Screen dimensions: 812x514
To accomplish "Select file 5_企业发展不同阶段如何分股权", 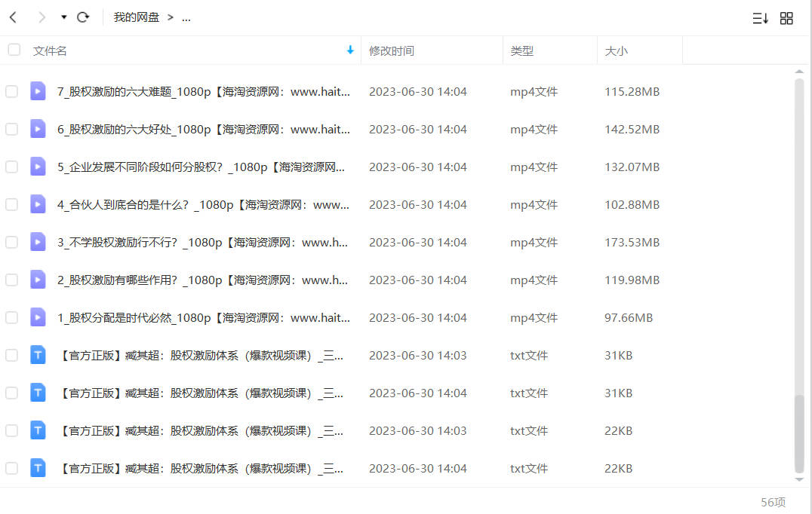I will tap(201, 167).
